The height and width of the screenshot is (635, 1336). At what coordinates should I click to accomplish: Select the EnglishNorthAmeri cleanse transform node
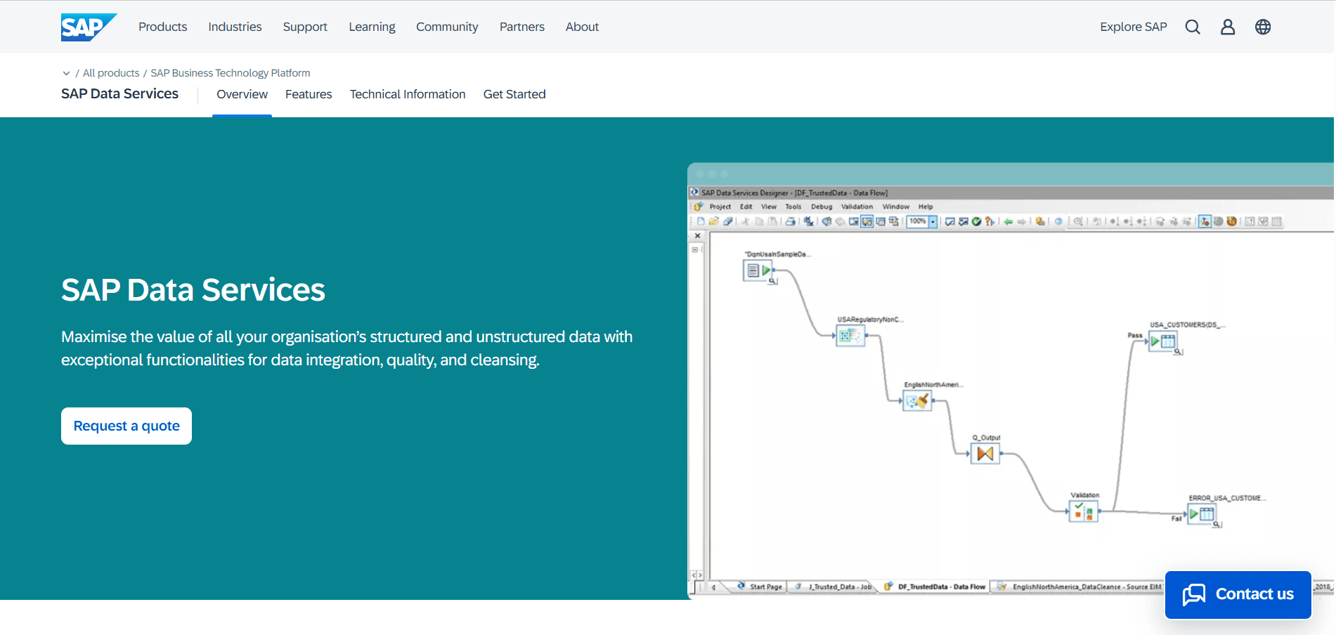(x=917, y=400)
